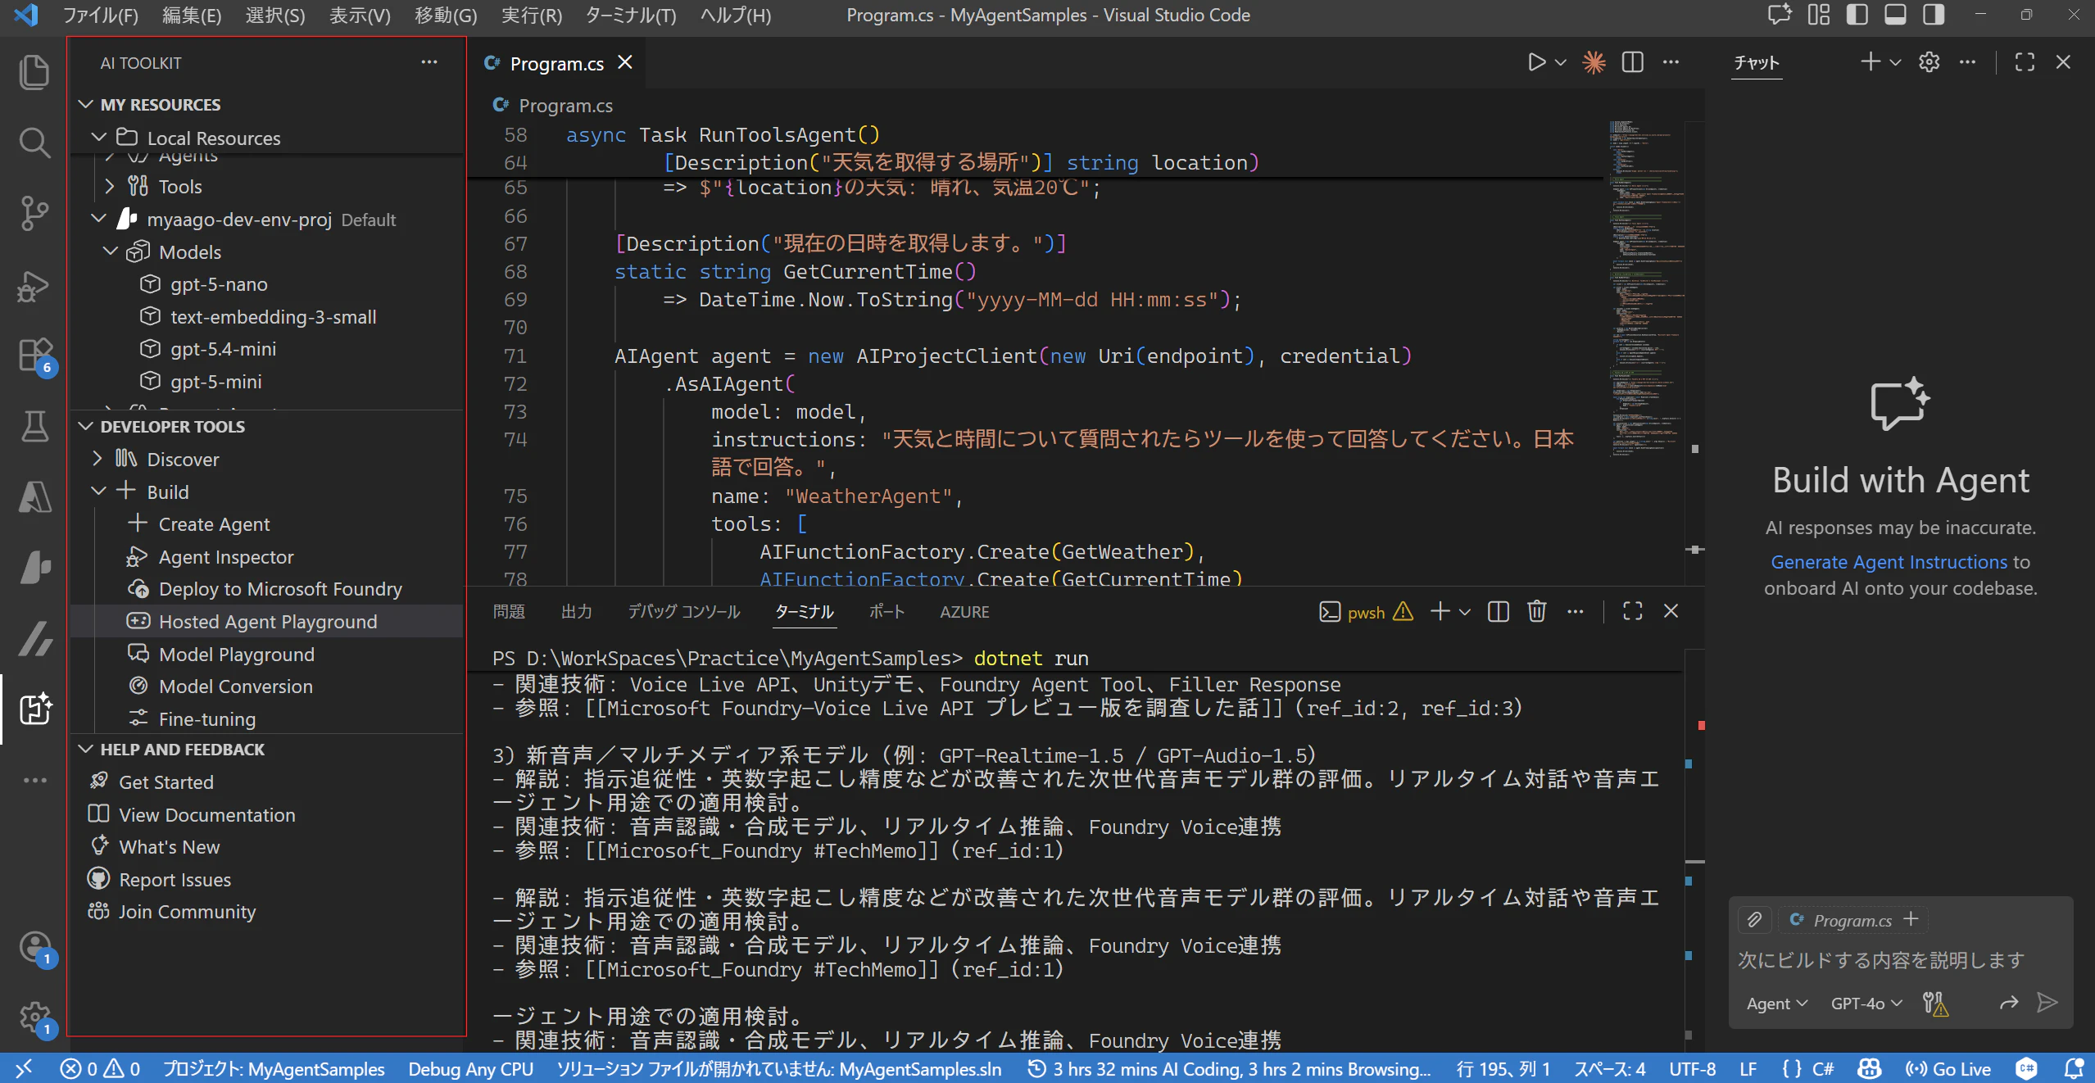Customize layout from title bar

click(x=1818, y=15)
